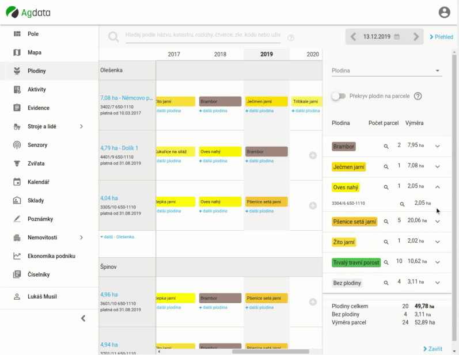Select the Ječmen jarní 2019 crop block
459x355 pixels.
[x=267, y=101]
